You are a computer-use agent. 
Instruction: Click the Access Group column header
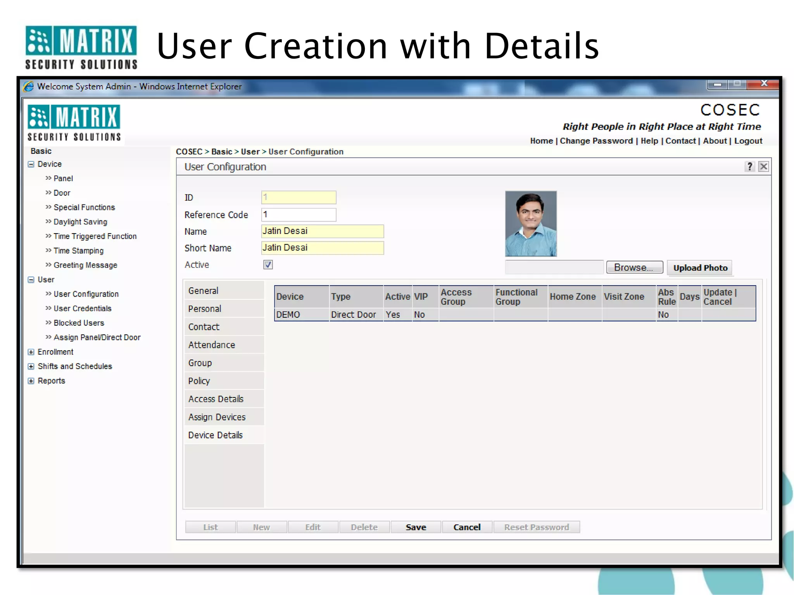[466, 297]
